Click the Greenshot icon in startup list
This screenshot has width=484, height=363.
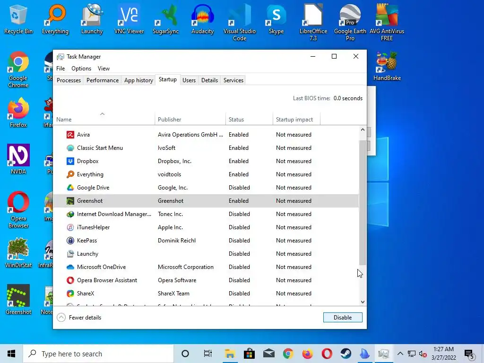pyautogui.click(x=70, y=201)
